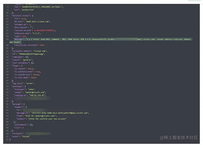Select the "recipient-domain": "icloud.com" line

pyautogui.click(x=29, y=51)
